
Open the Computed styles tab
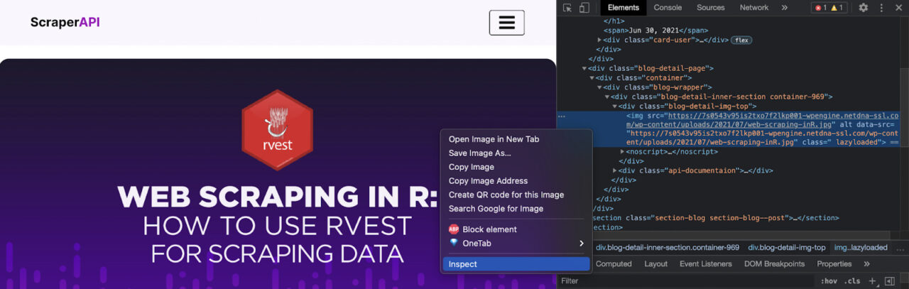pos(613,264)
